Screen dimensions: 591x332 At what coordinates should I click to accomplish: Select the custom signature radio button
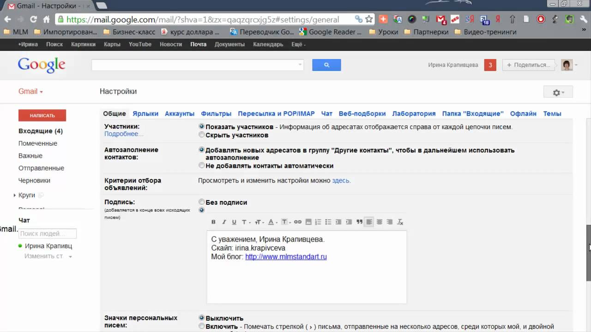pyautogui.click(x=201, y=210)
